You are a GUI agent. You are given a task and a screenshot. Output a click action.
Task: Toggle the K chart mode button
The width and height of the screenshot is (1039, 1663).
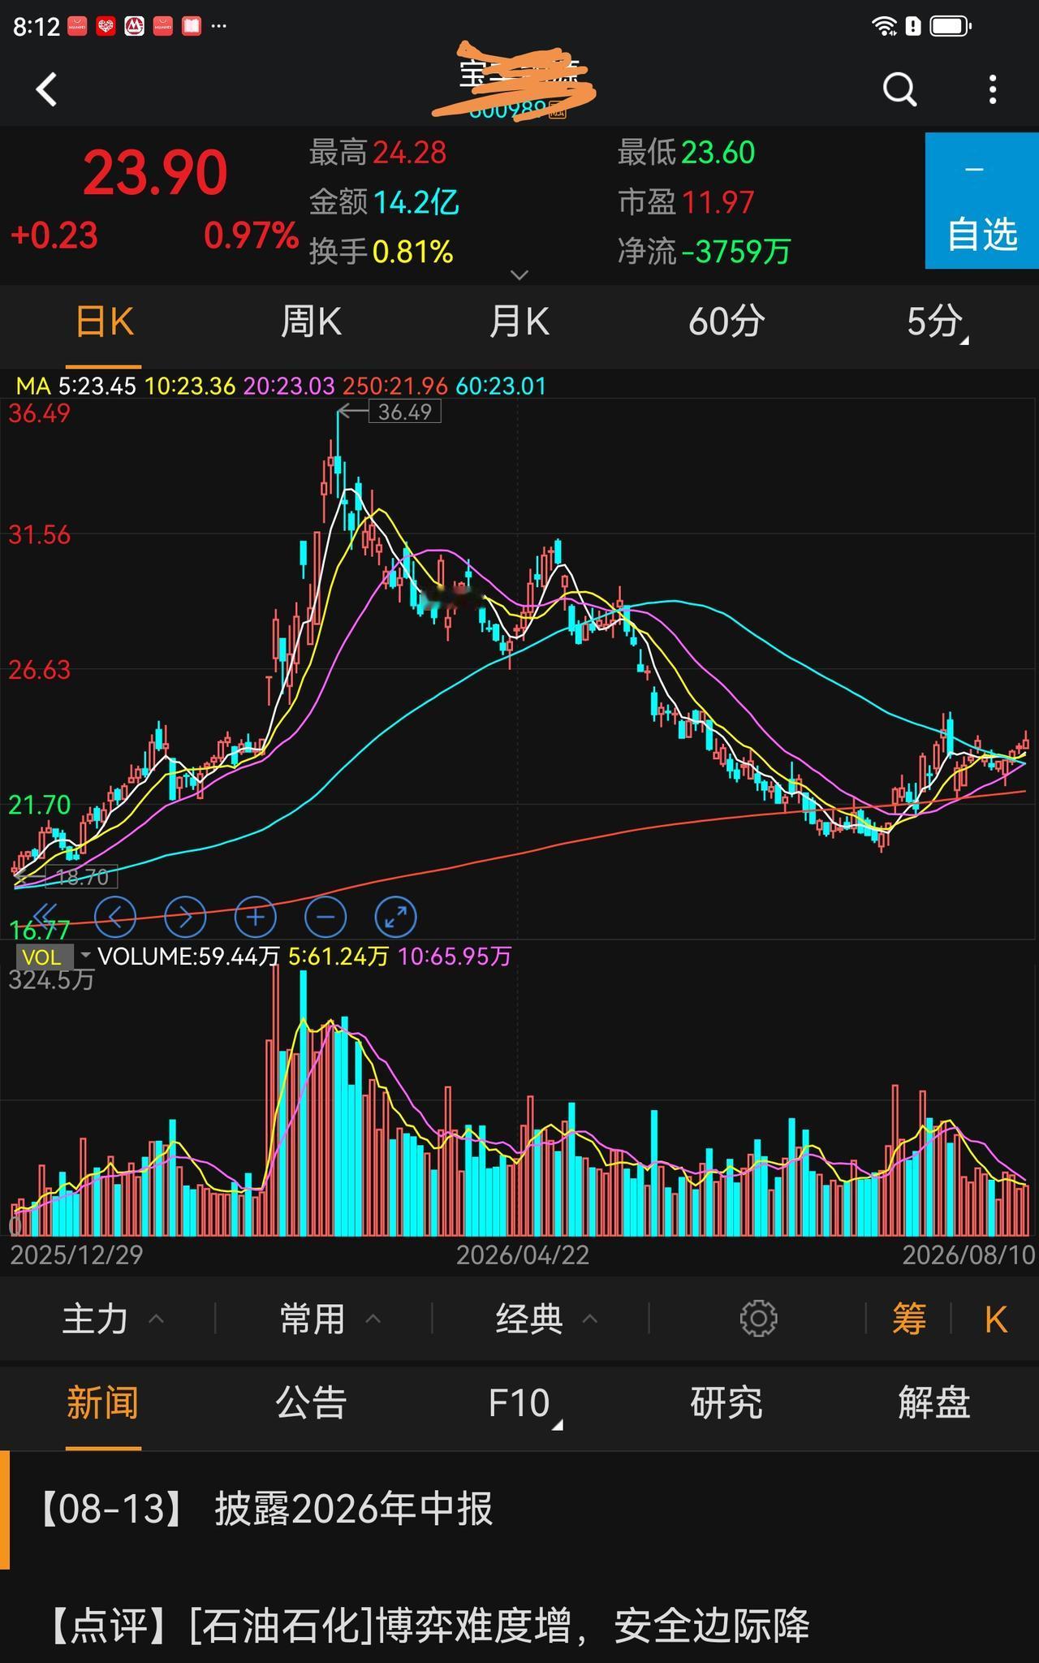pyautogui.click(x=996, y=1319)
